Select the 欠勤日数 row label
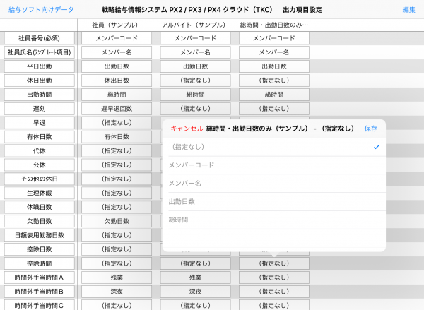Viewport: 424px width, 310px height. (x=39, y=221)
